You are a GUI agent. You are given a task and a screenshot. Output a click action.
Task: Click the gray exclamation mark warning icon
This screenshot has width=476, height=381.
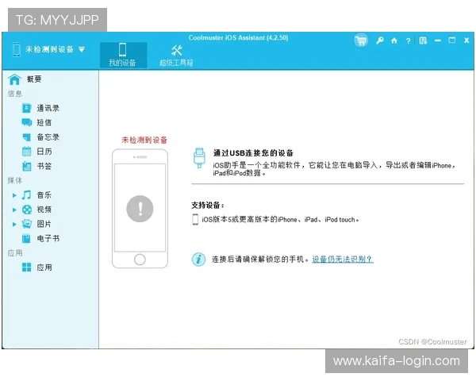[x=140, y=209]
